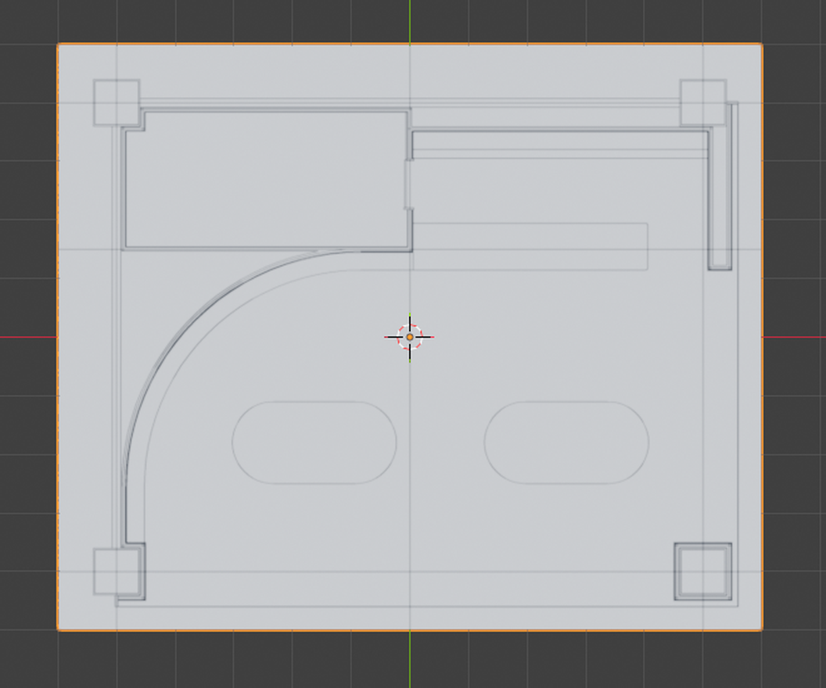The width and height of the screenshot is (826, 688).
Task: Click inside the large rectangular room outline
Action: pyautogui.click(x=268, y=179)
